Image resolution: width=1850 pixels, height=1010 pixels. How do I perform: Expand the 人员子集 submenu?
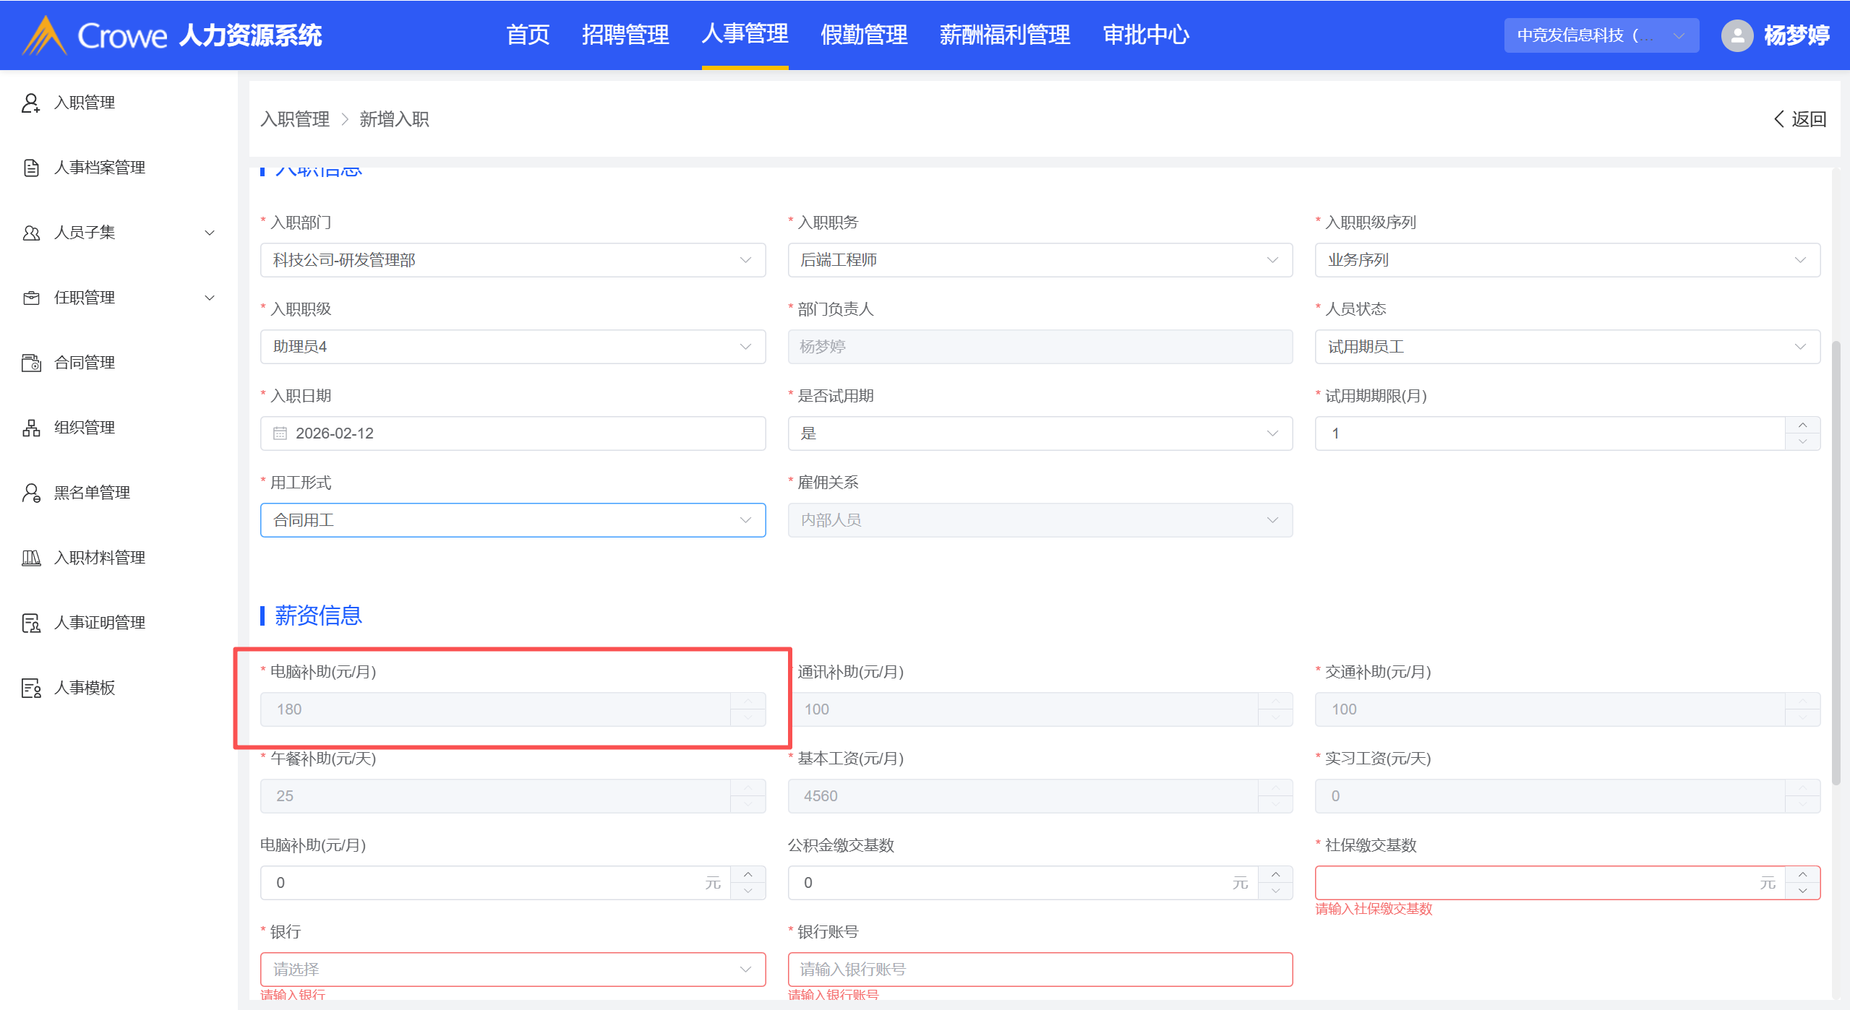[x=210, y=233]
